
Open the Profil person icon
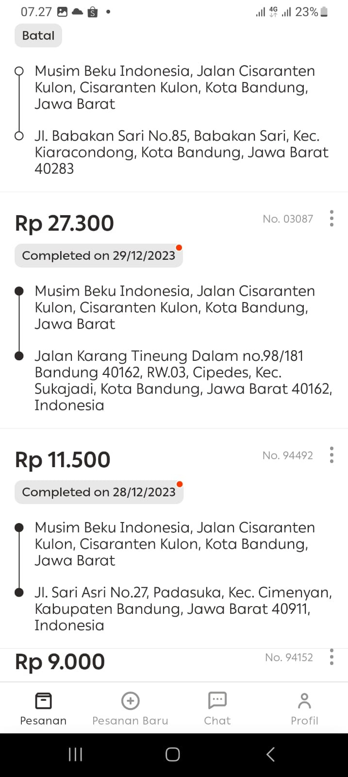click(x=304, y=701)
